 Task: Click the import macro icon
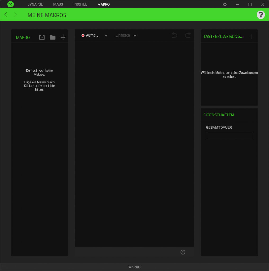click(x=42, y=37)
